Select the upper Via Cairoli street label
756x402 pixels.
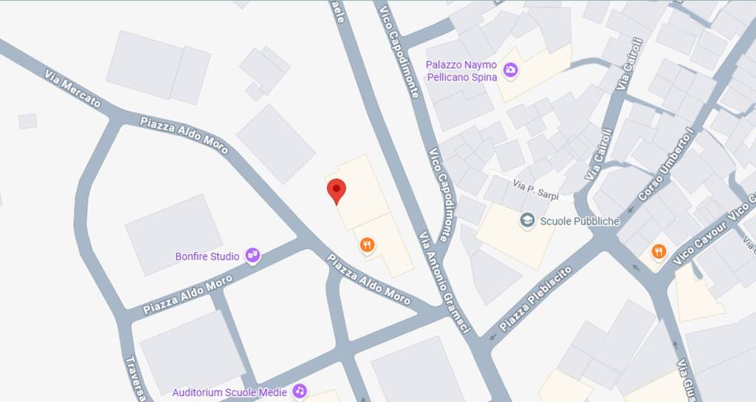630,64
